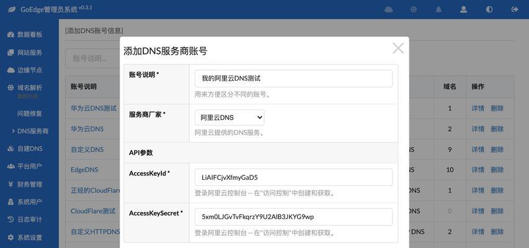529x248 pixels.
Task: Click the 网站服务 sidebar icon
Action: (x=11, y=52)
